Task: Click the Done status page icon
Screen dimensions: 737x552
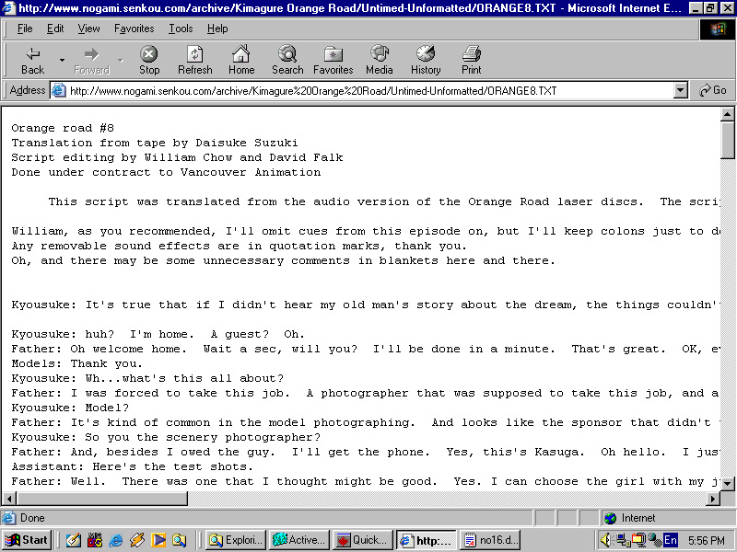Action: (8, 518)
